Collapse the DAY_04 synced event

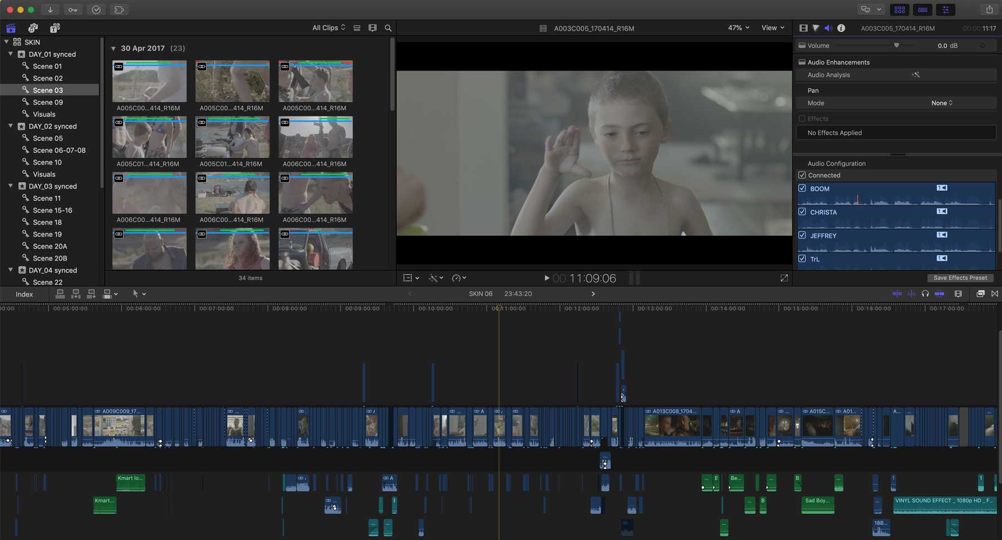[x=11, y=270]
